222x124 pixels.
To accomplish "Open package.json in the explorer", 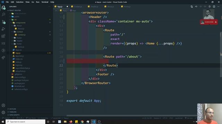I will click(19, 83).
